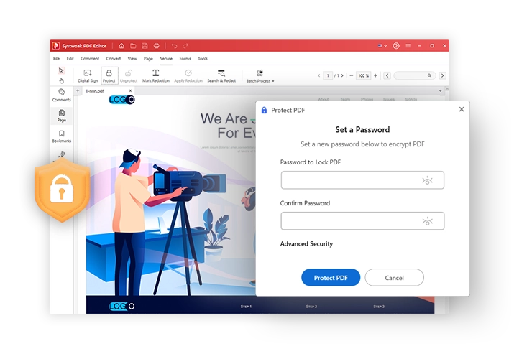This screenshot has height=359, width=532.
Task: Open the Edit menu
Action: pyautogui.click(x=70, y=59)
